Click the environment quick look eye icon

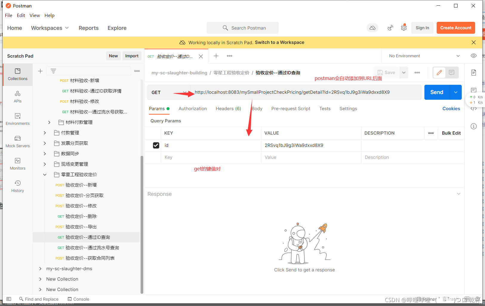click(x=473, y=56)
